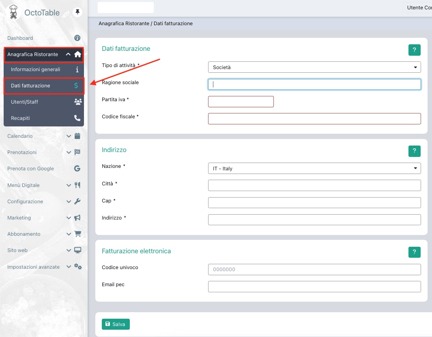Collapse the Anagrafica Ristorante chevron

(x=68, y=54)
